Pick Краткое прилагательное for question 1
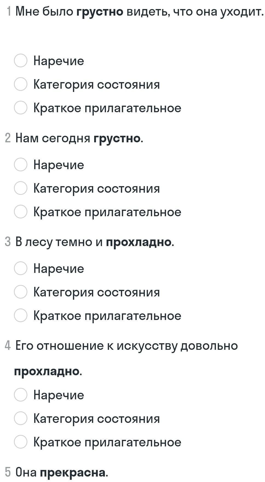Viewport: 265px width, 482px height. 21,108
